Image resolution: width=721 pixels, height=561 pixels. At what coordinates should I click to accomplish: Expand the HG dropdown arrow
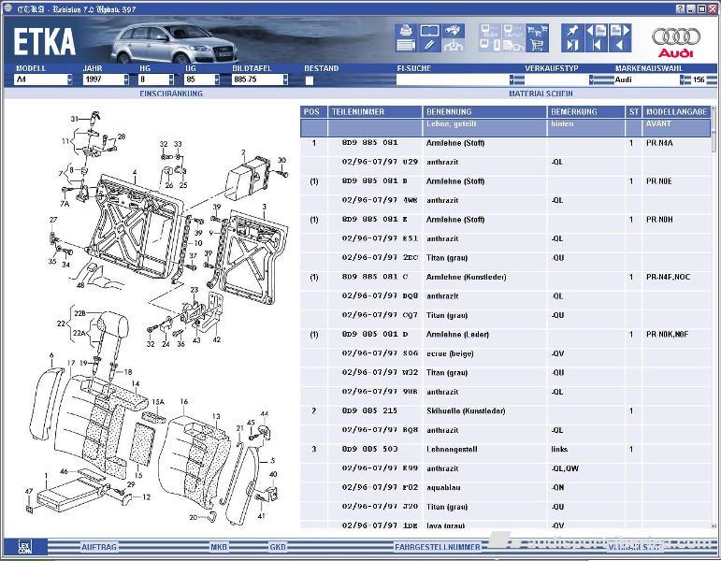pyautogui.click(x=171, y=79)
